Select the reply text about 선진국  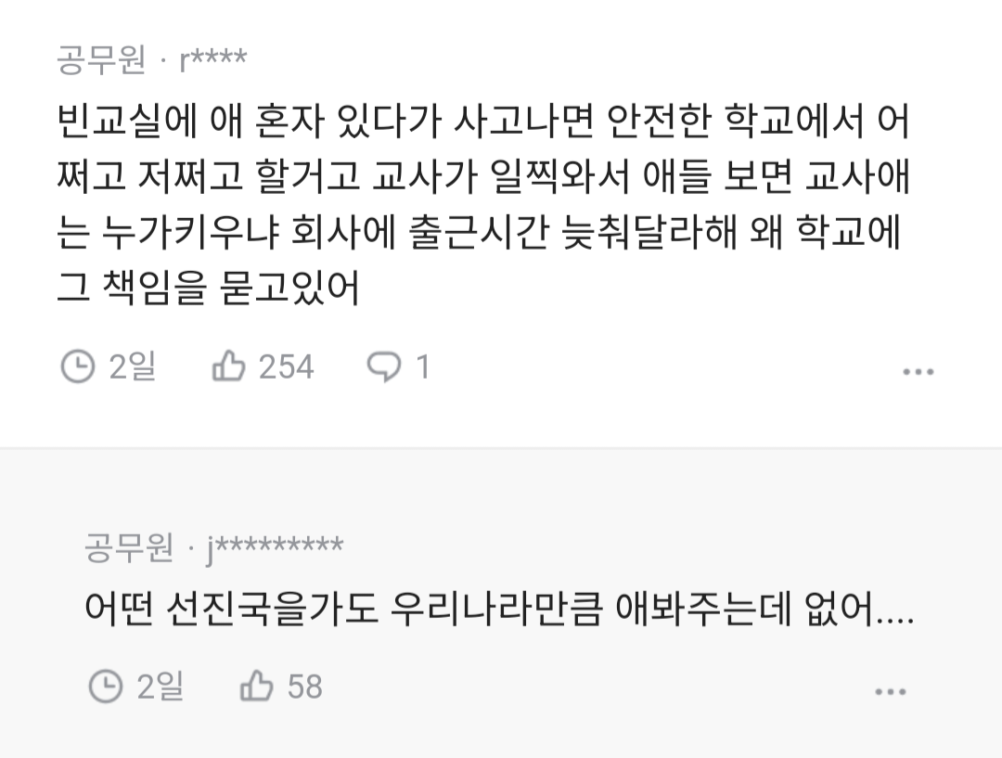[499, 609]
